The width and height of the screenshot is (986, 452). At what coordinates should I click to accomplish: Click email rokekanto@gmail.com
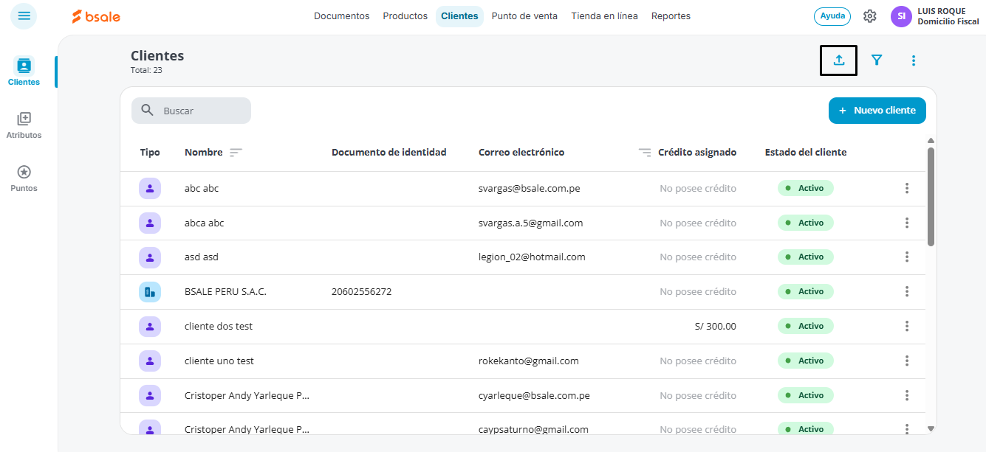[528, 361]
